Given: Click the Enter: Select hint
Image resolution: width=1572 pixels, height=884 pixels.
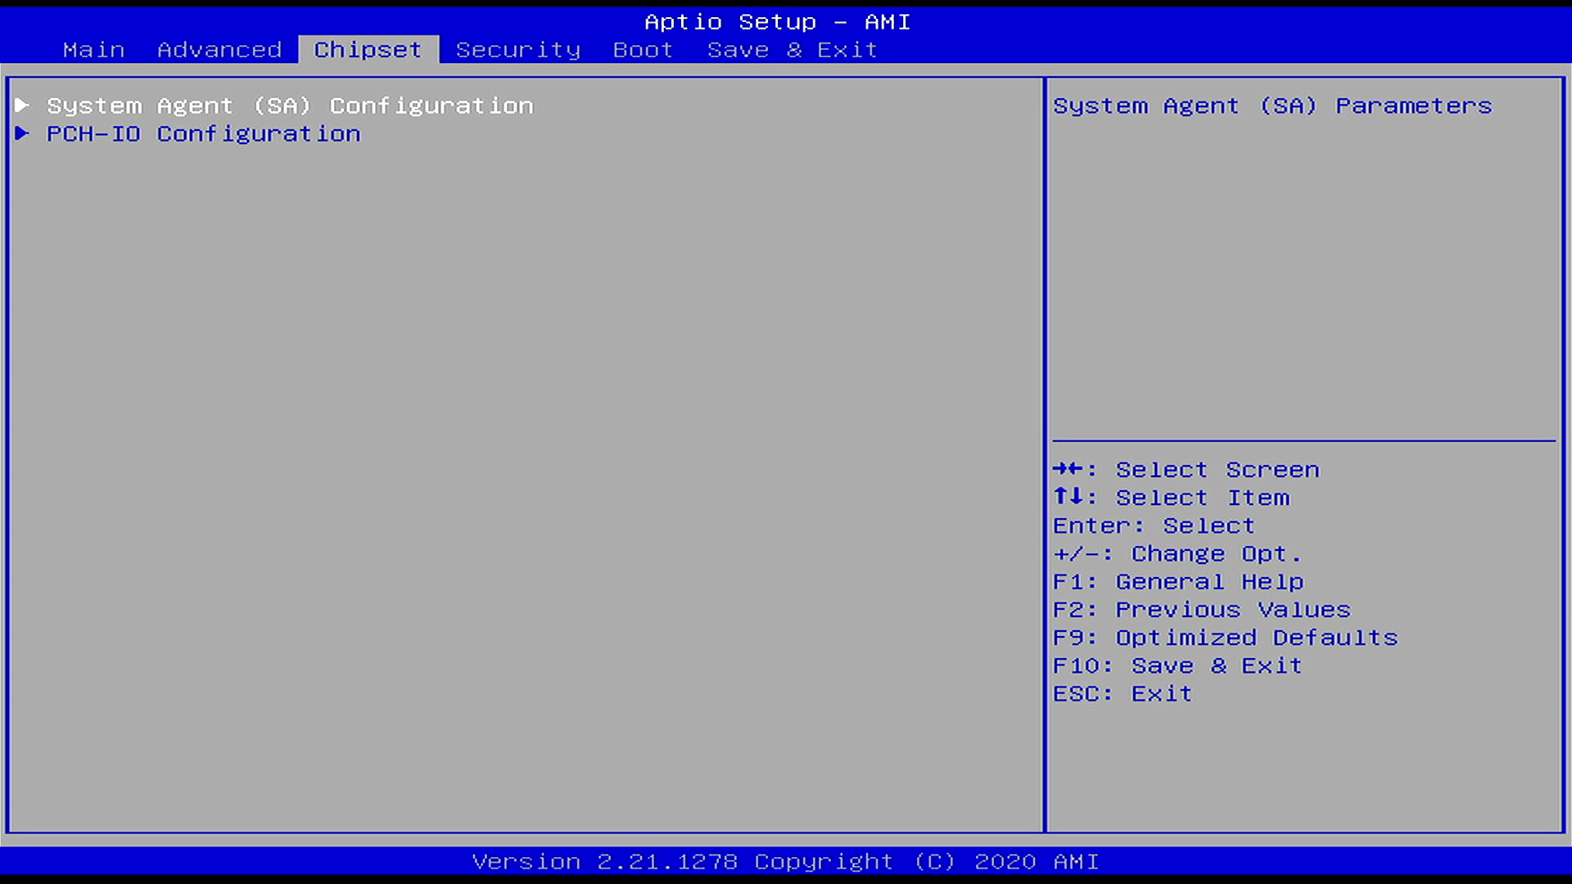Looking at the screenshot, I should tap(1154, 525).
